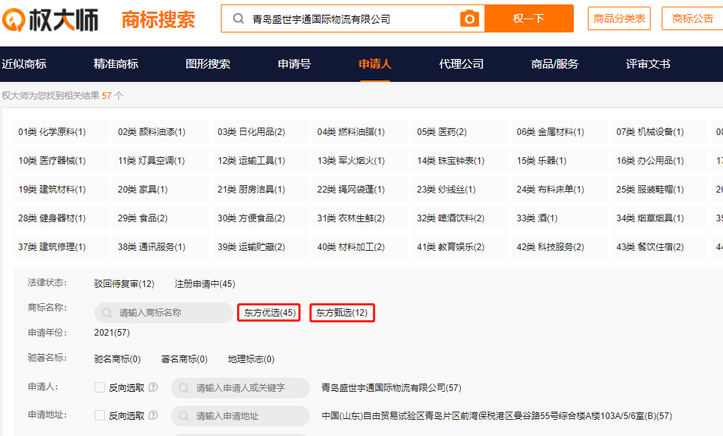The width and height of the screenshot is (723, 436).
Task: Click the magnifier icon in main search box
Action: [239, 19]
